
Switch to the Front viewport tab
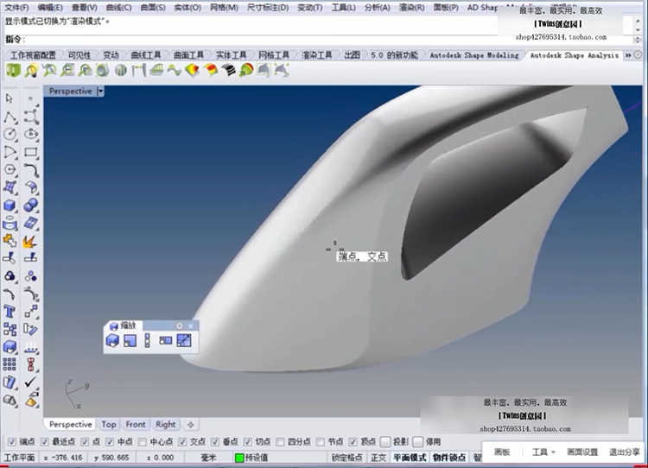136,424
